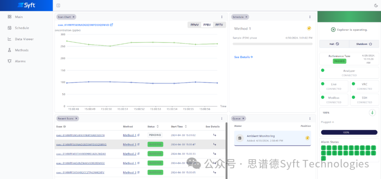The image size is (381, 179).
Task: Click the SUCCESS badge in the 15:00:33 row
Action: pyautogui.click(x=155, y=154)
